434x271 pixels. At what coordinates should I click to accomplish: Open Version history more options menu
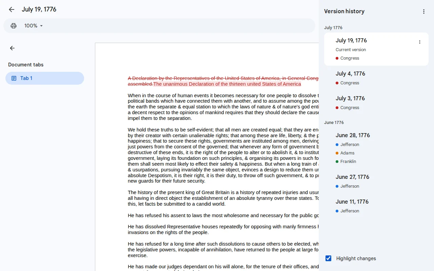(x=423, y=12)
